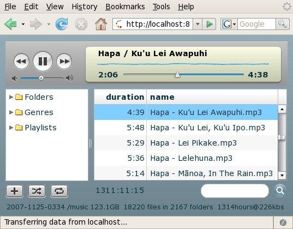Viewport: 293px width, 229px height.
Task: Open the Tools menu
Action: [162, 7]
